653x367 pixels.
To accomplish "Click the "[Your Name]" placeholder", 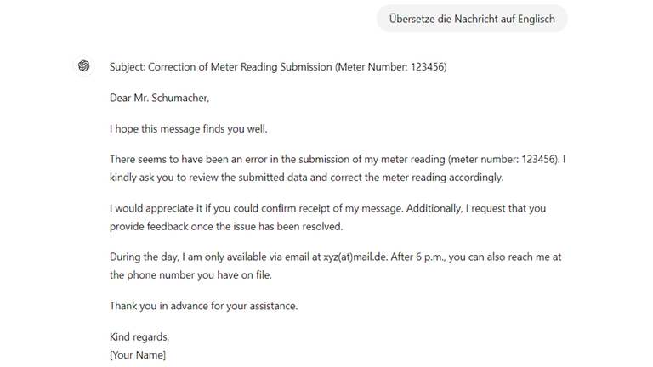I will [138, 355].
